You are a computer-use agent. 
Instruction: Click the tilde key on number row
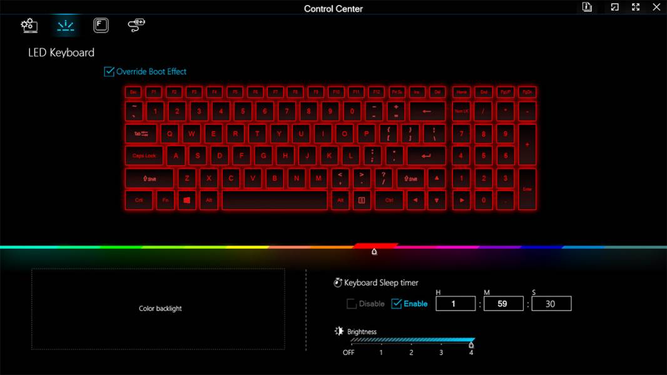pyautogui.click(x=133, y=111)
